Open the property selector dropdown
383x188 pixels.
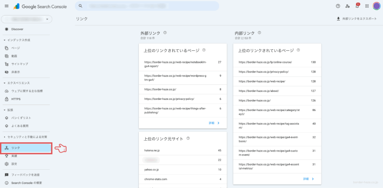click(27, 19)
